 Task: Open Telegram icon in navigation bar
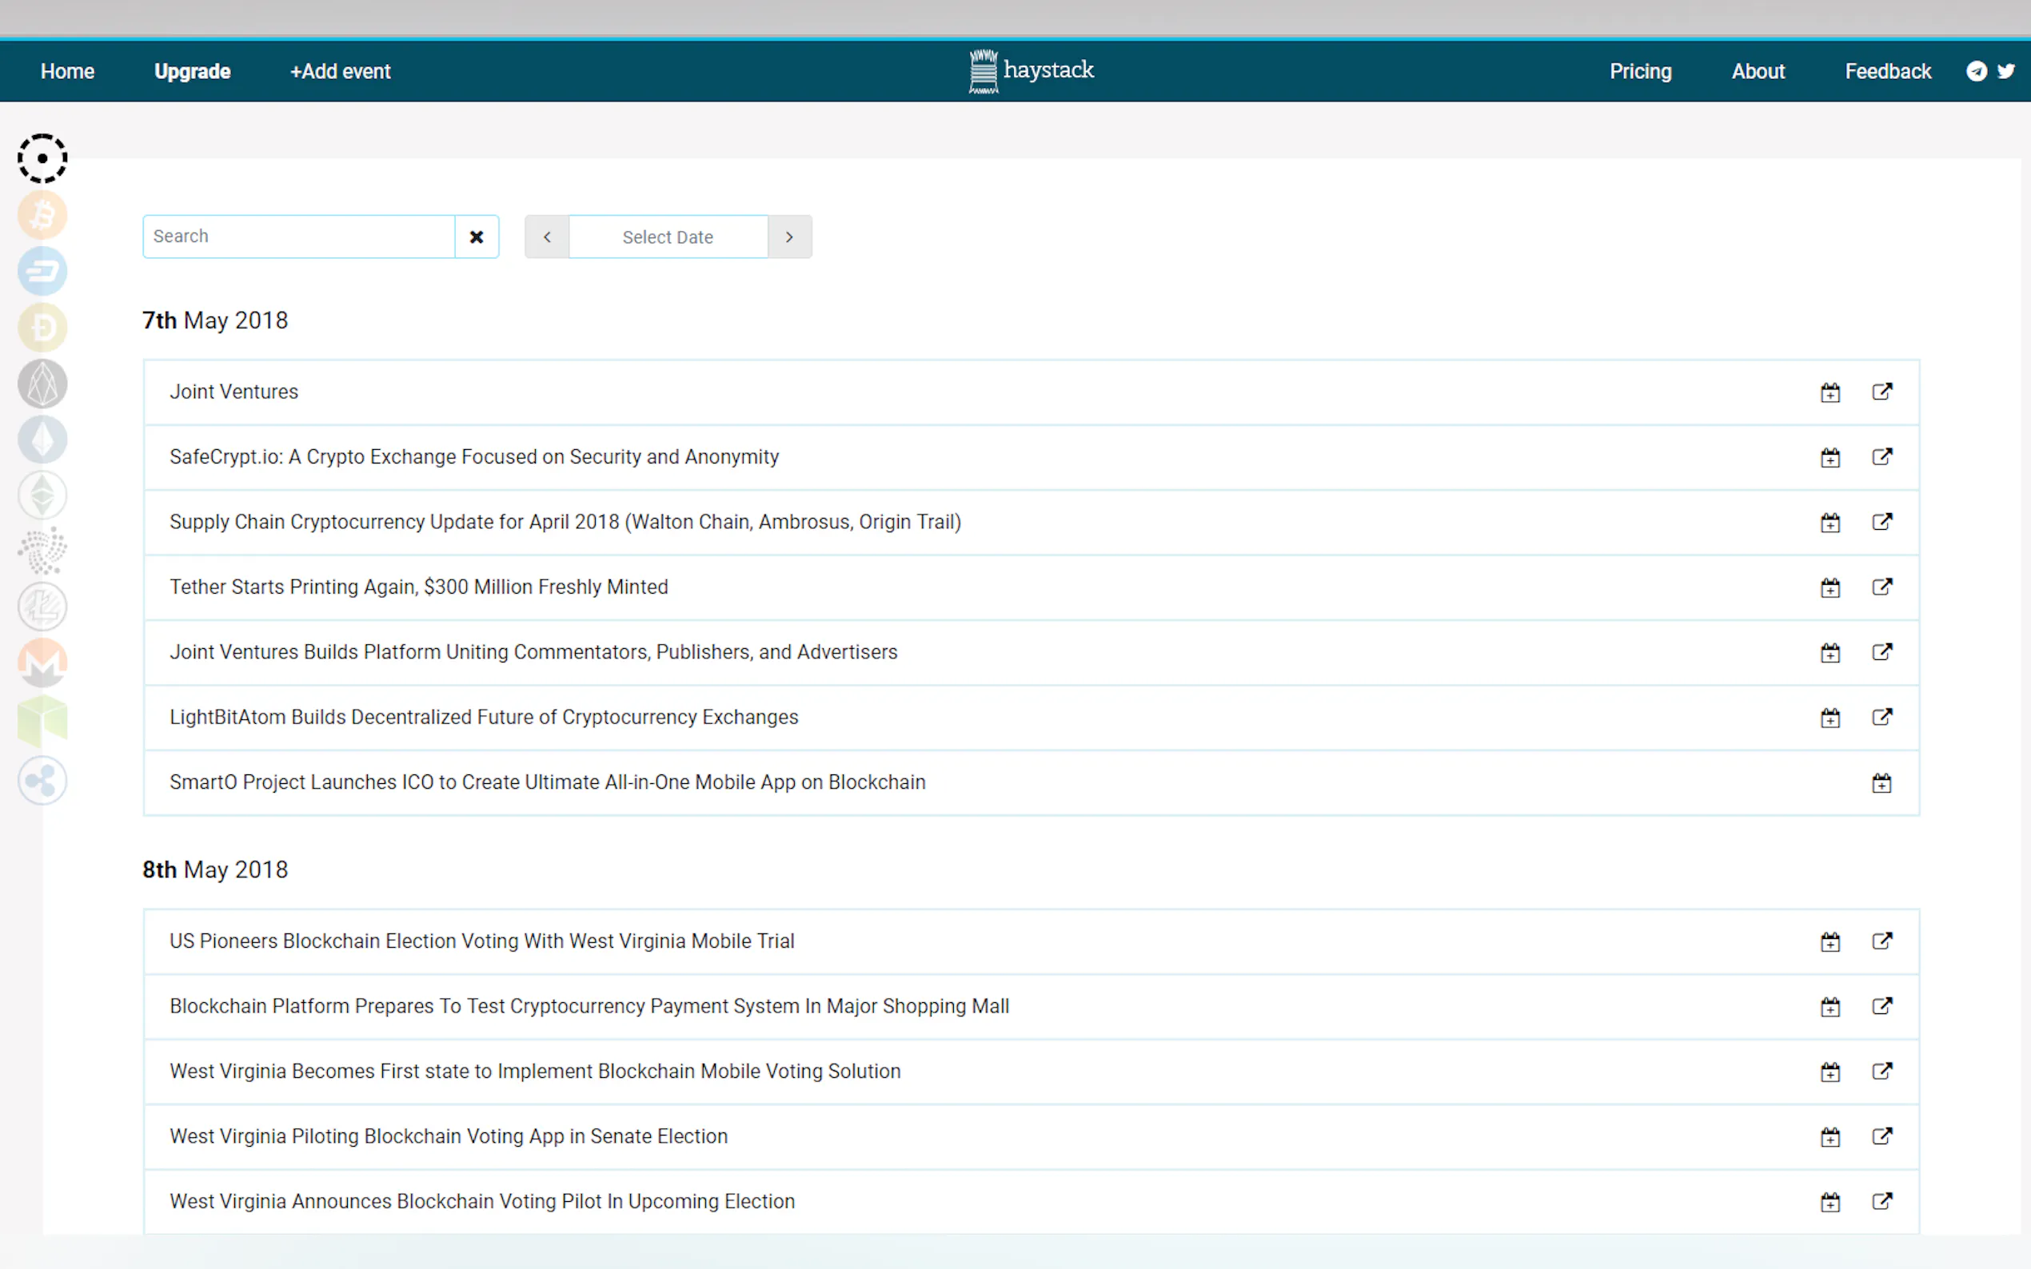click(1977, 71)
